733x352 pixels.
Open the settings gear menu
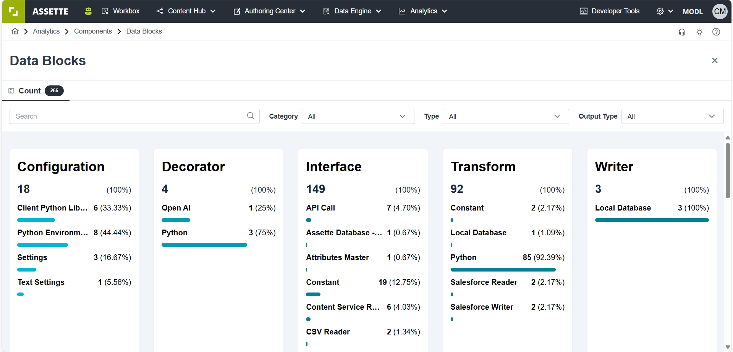tap(665, 11)
